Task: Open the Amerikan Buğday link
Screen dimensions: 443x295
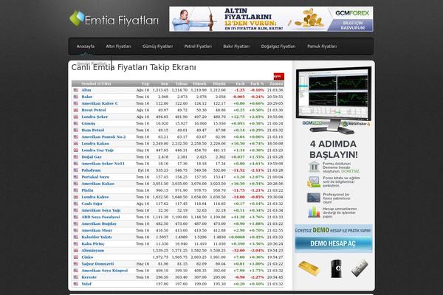Action: coord(99,223)
